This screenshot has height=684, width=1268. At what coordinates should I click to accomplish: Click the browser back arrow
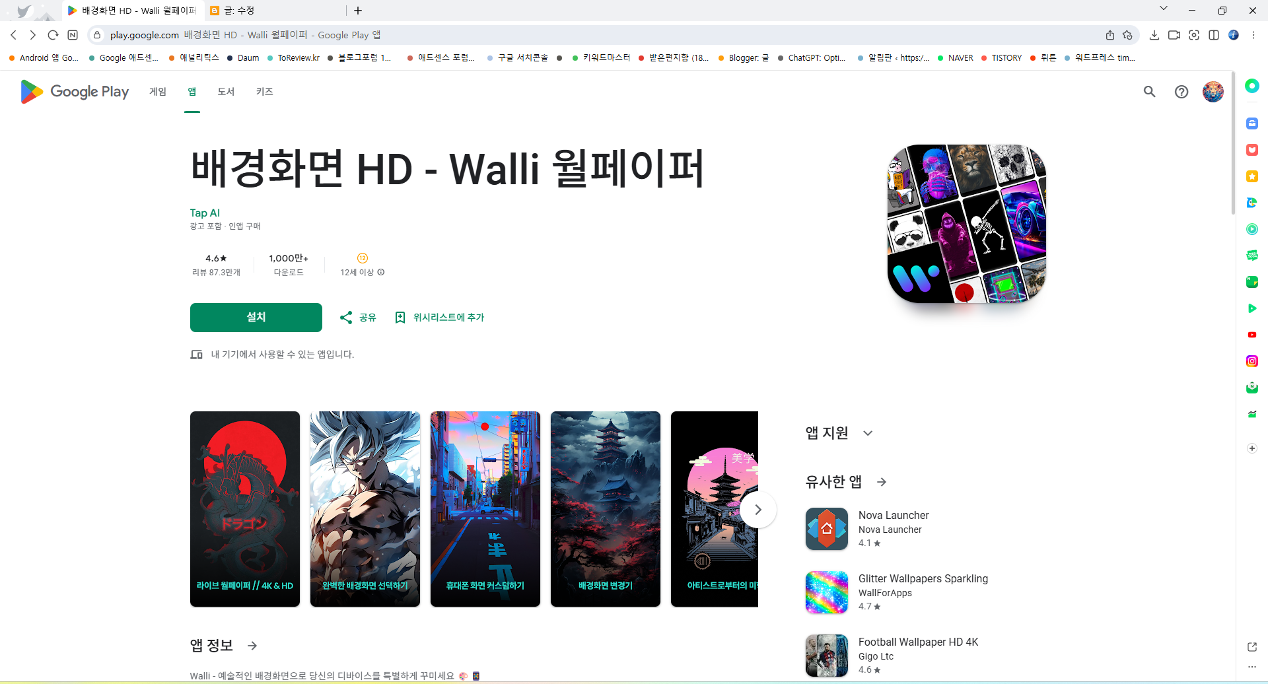14,35
